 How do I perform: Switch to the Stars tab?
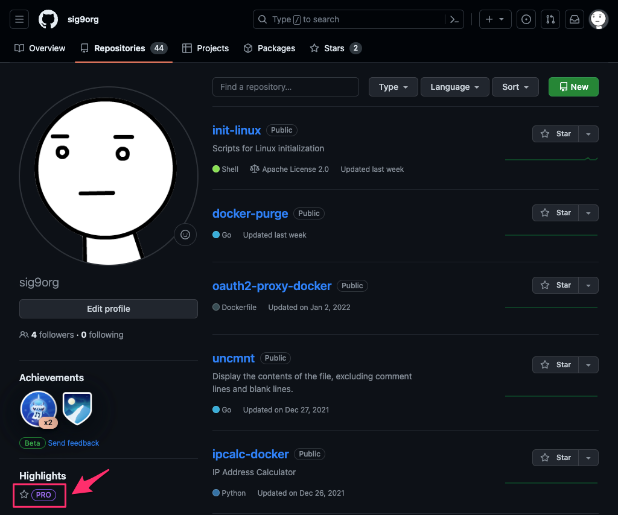click(x=336, y=48)
